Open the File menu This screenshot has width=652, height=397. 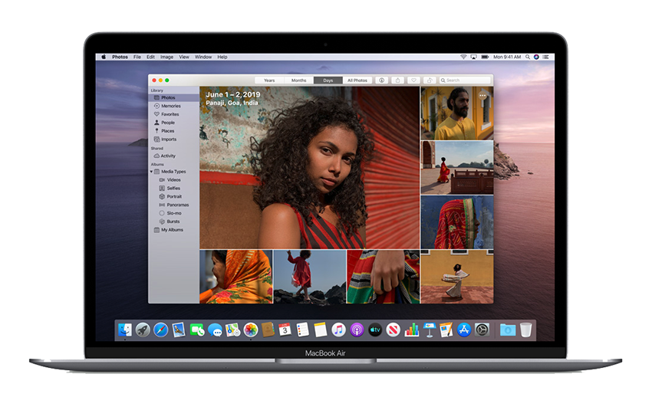pyautogui.click(x=137, y=57)
